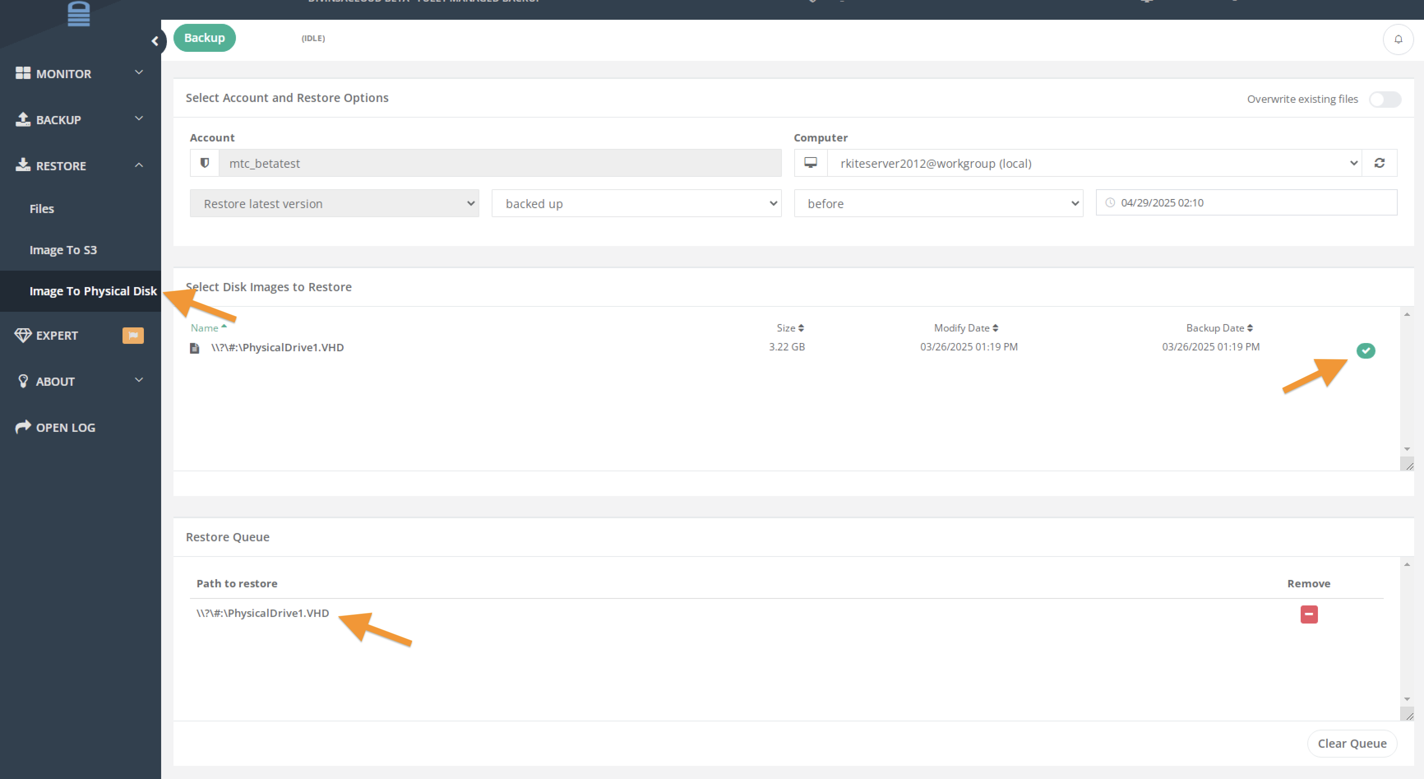Open the Computer dropdown

point(1094,162)
